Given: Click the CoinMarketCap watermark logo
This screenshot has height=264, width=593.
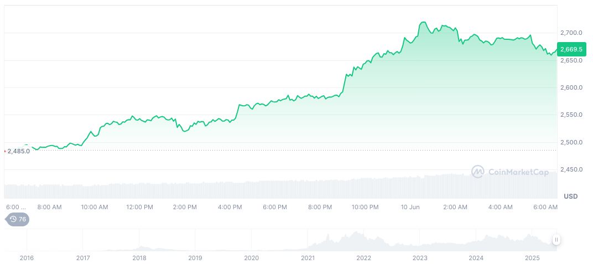Looking at the screenshot, I should (510, 172).
